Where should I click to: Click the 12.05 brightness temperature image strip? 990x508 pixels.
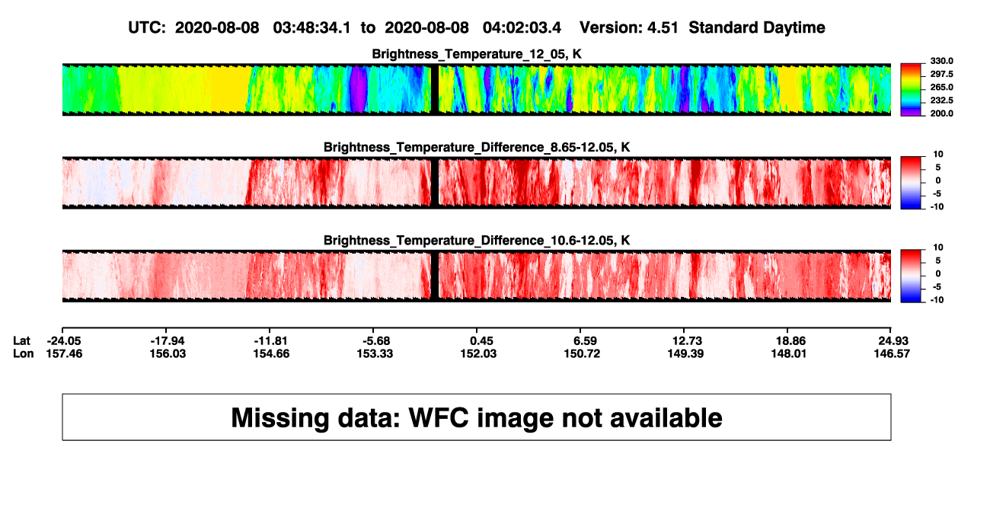coord(477,89)
